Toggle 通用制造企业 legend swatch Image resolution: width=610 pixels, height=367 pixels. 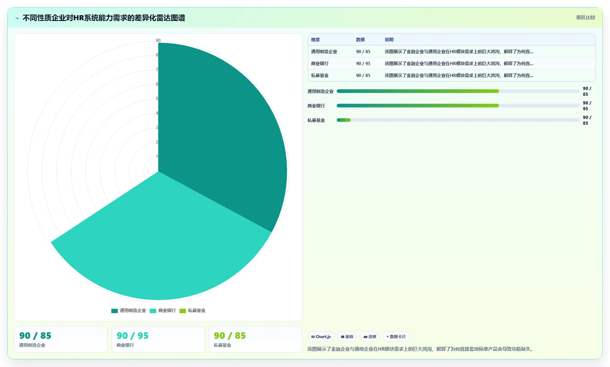coord(114,311)
